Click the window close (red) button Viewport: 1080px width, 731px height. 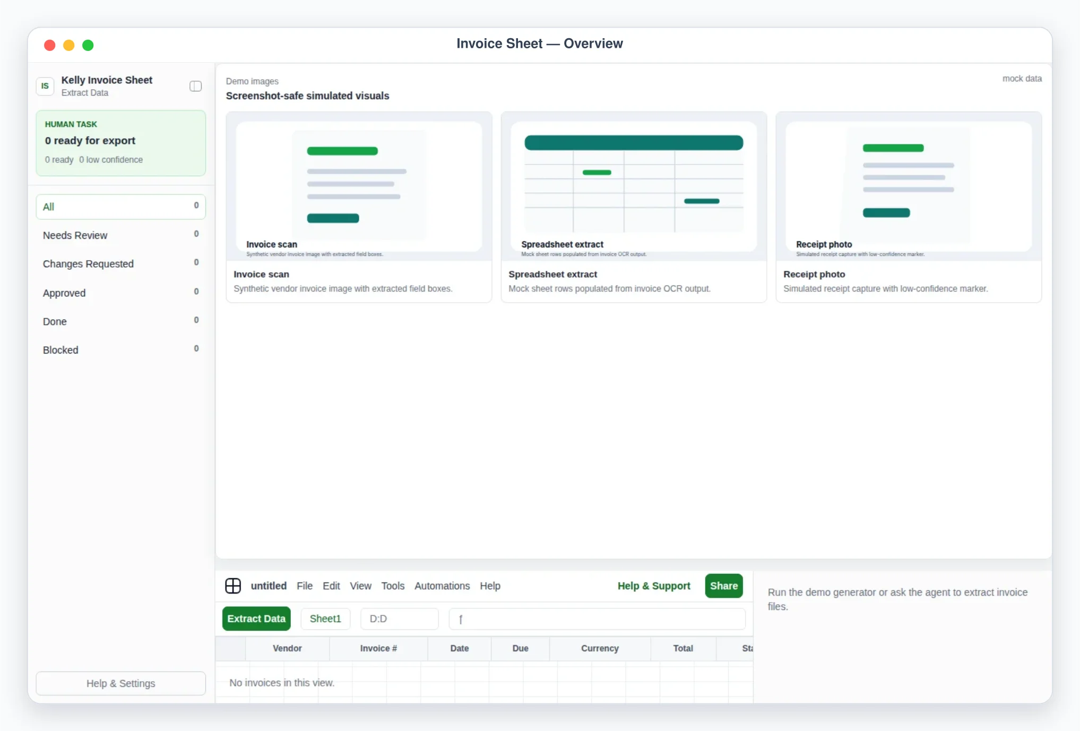(50, 45)
